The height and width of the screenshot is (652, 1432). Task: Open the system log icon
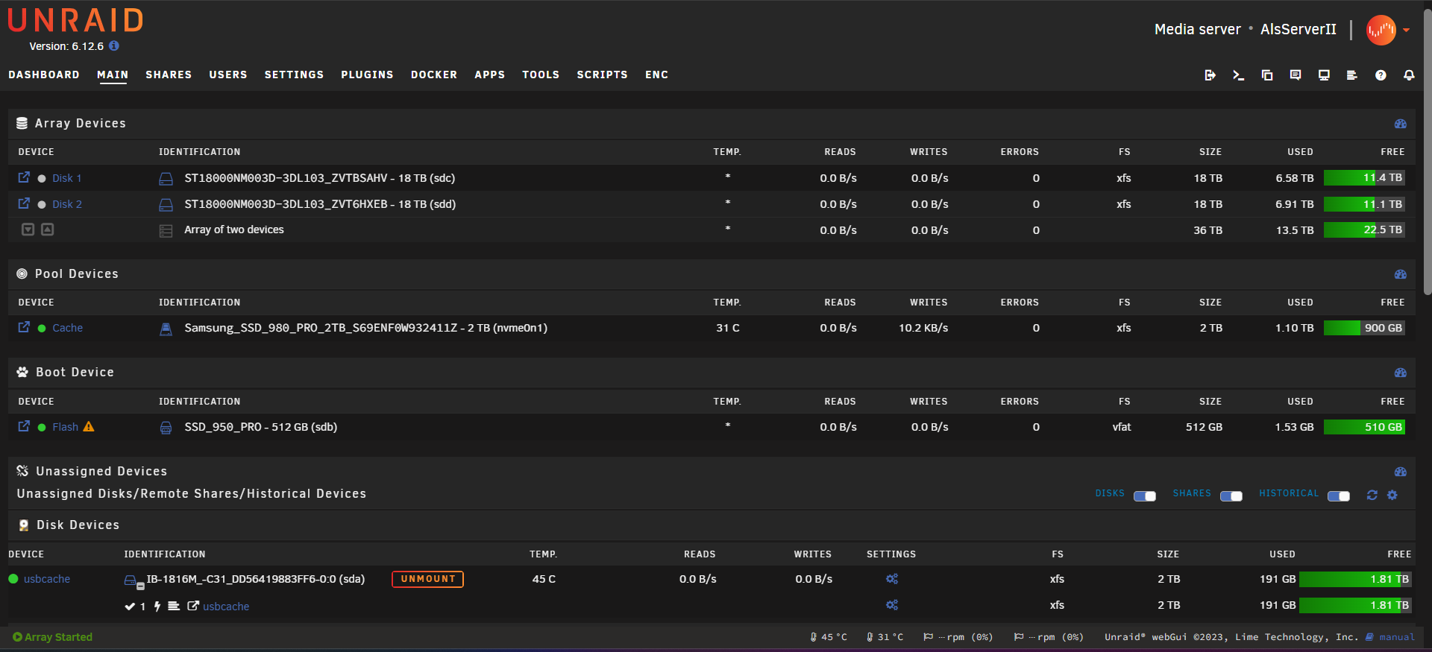1351,75
